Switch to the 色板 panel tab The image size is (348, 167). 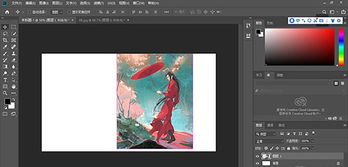[x=270, y=23]
